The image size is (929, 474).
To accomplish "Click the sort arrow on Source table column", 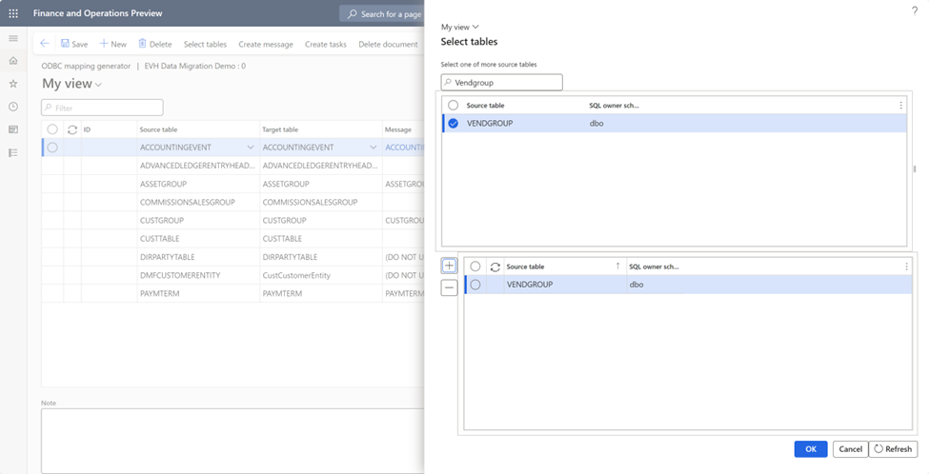I will click(618, 266).
